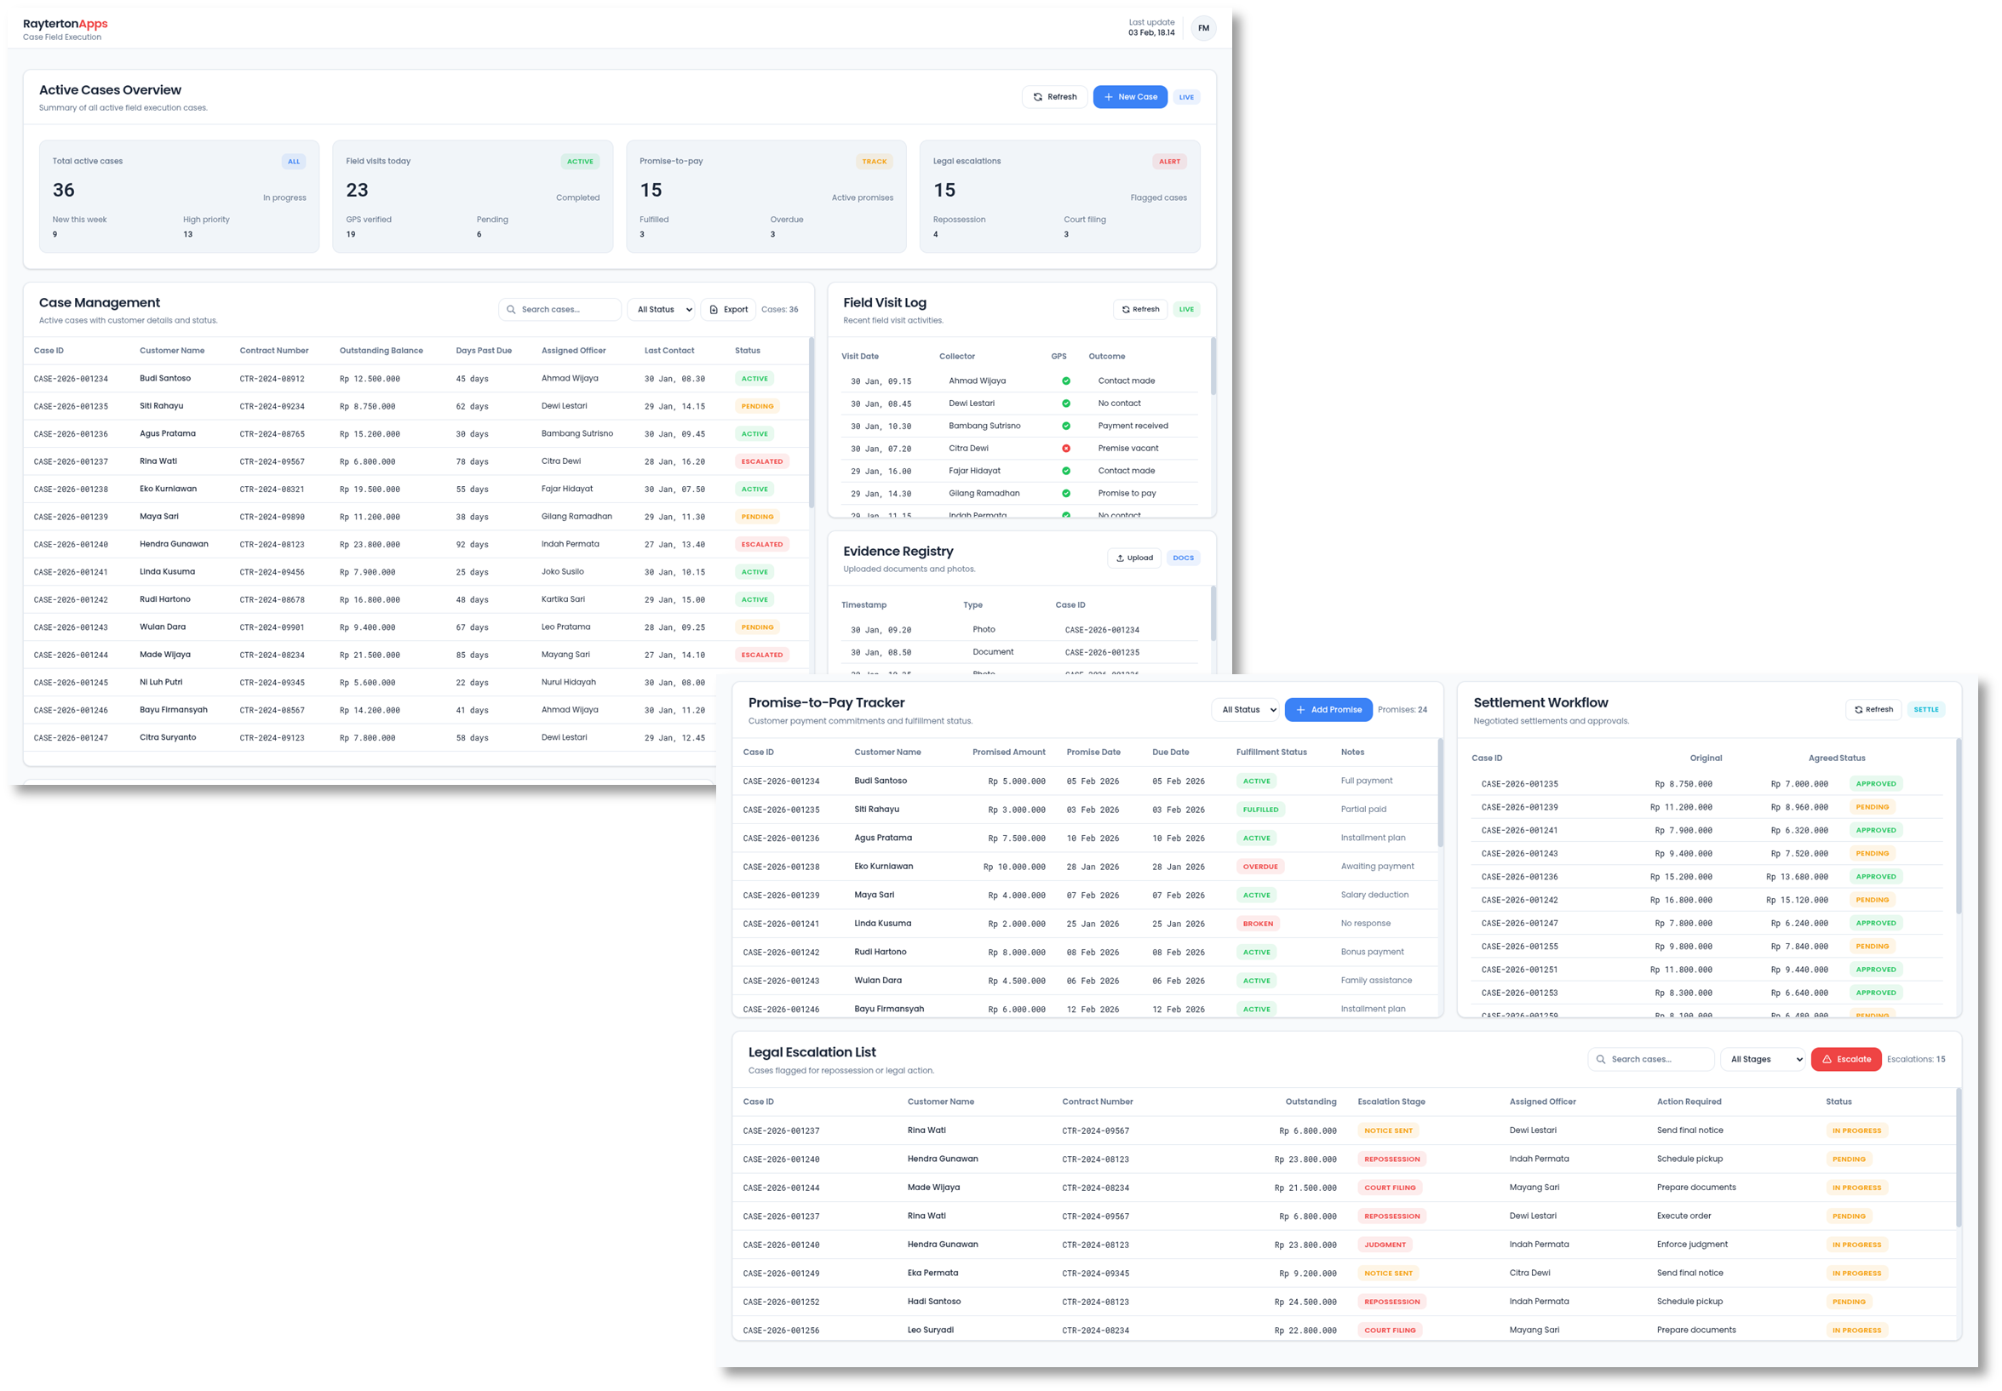Click the Add Promise button
Screen dimensions: 2002x1391
pos(1328,708)
